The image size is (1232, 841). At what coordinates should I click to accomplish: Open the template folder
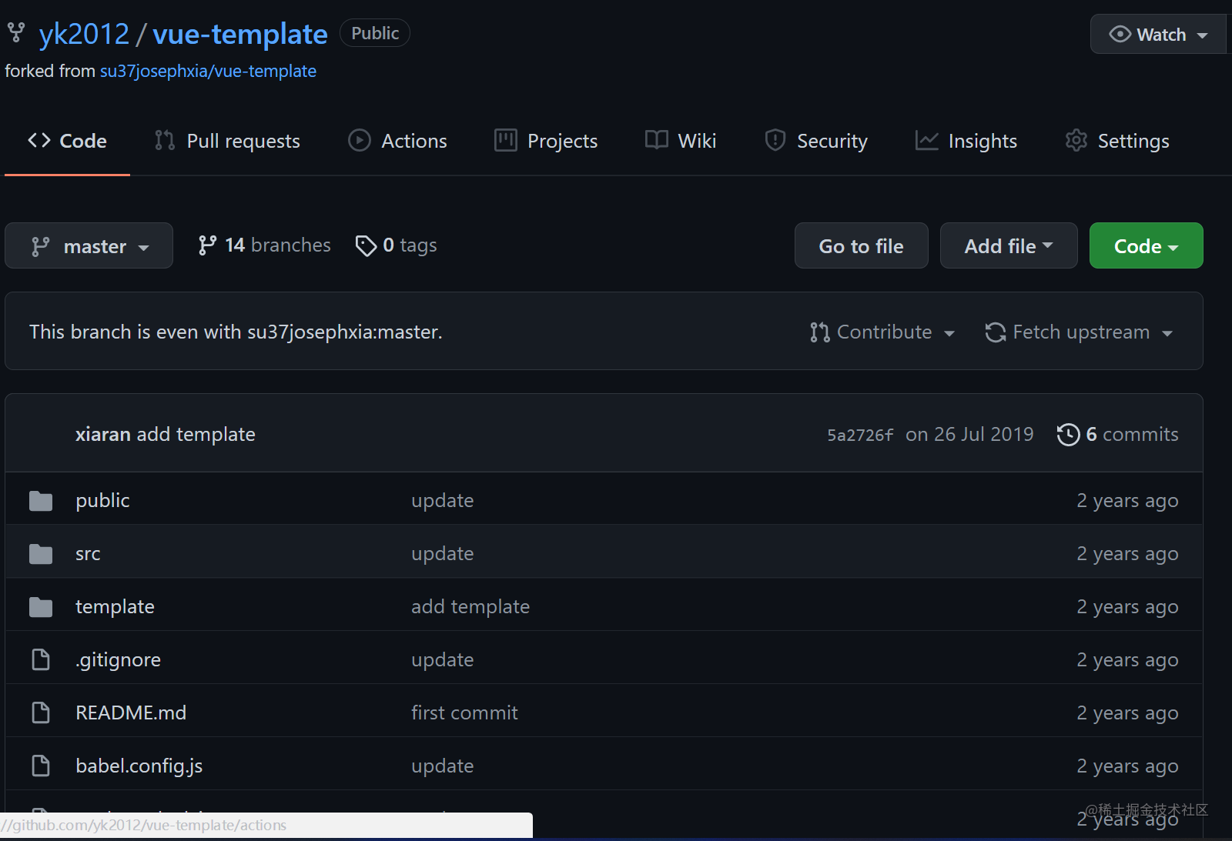(115, 607)
